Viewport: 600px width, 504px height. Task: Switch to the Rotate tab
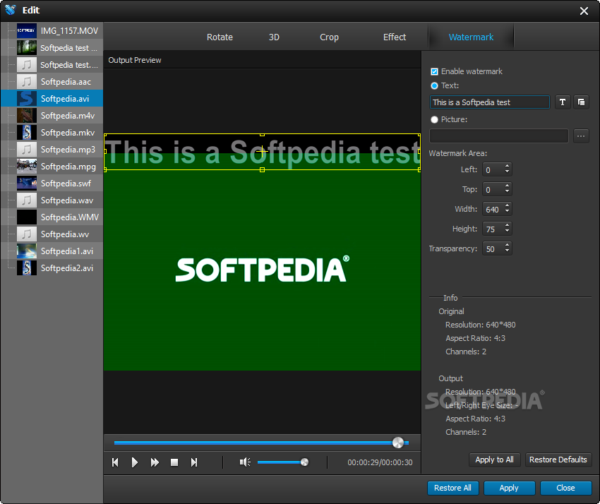click(220, 37)
